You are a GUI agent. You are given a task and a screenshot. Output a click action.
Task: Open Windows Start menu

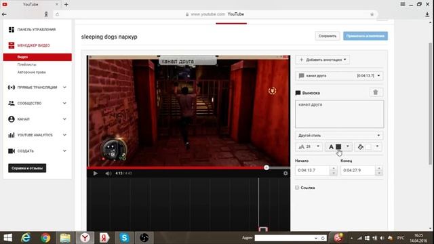click(x=7, y=238)
